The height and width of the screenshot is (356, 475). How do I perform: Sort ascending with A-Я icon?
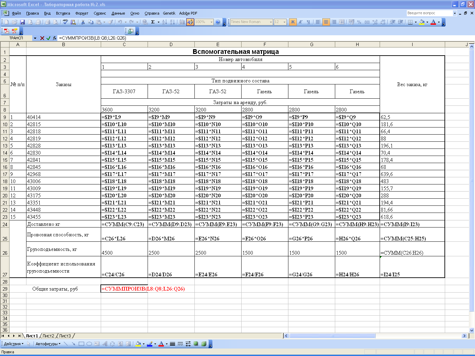[x=165, y=22]
